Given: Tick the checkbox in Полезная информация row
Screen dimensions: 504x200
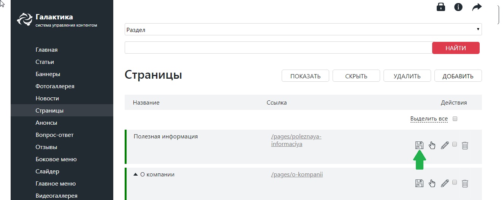Looking at the screenshot, I should 455,144.
